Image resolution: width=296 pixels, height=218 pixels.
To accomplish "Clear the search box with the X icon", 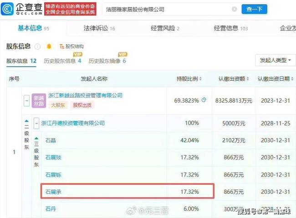I will click(x=234, y=9).
